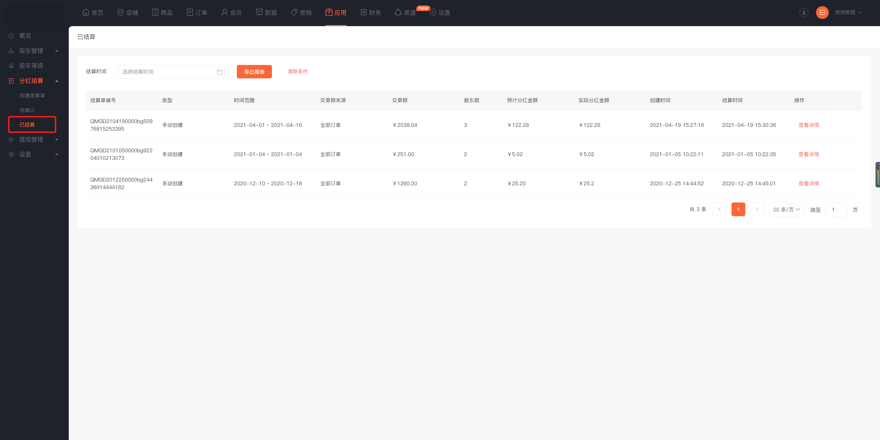Click the 结算单编号 column header
880x440 pixels.
[x=103, y=100]
